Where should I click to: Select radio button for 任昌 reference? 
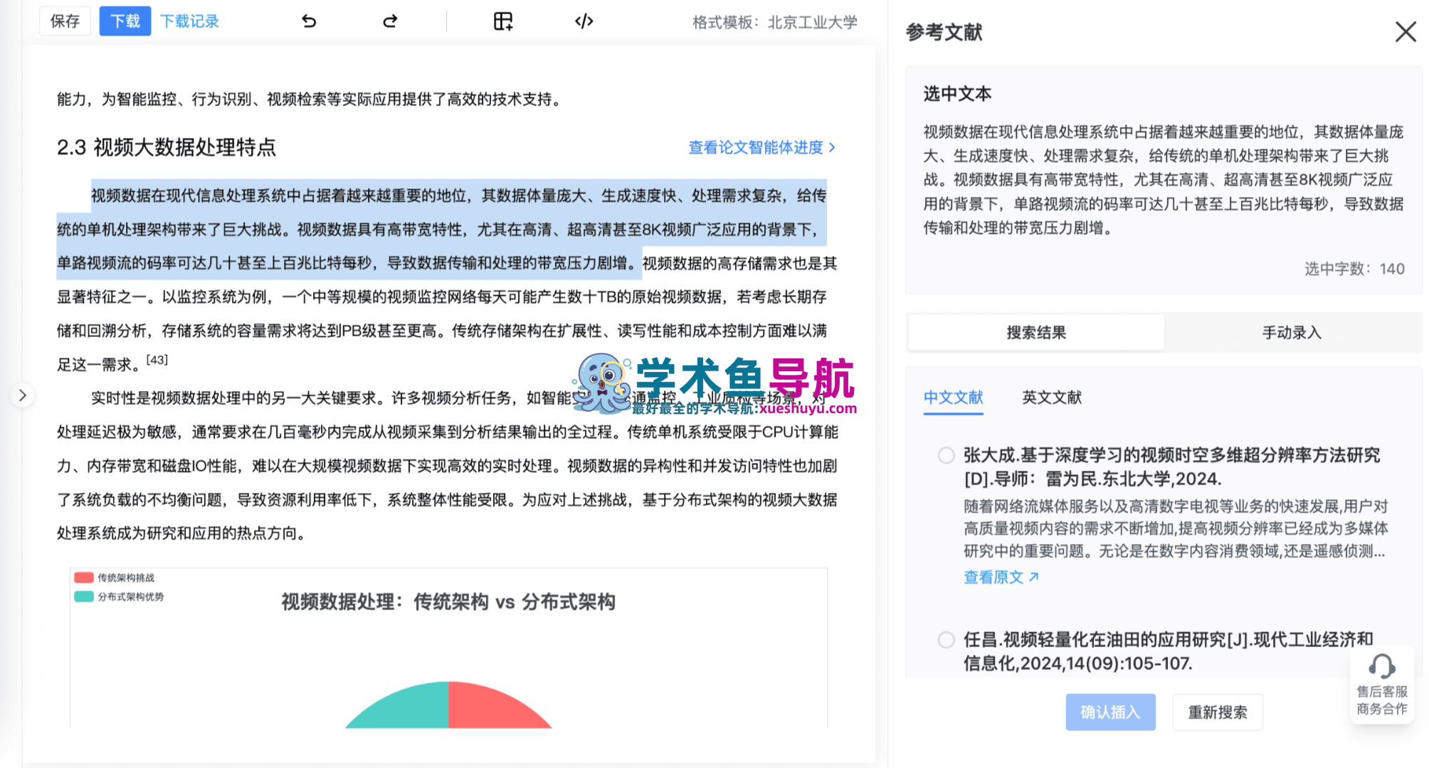point(946,640)
